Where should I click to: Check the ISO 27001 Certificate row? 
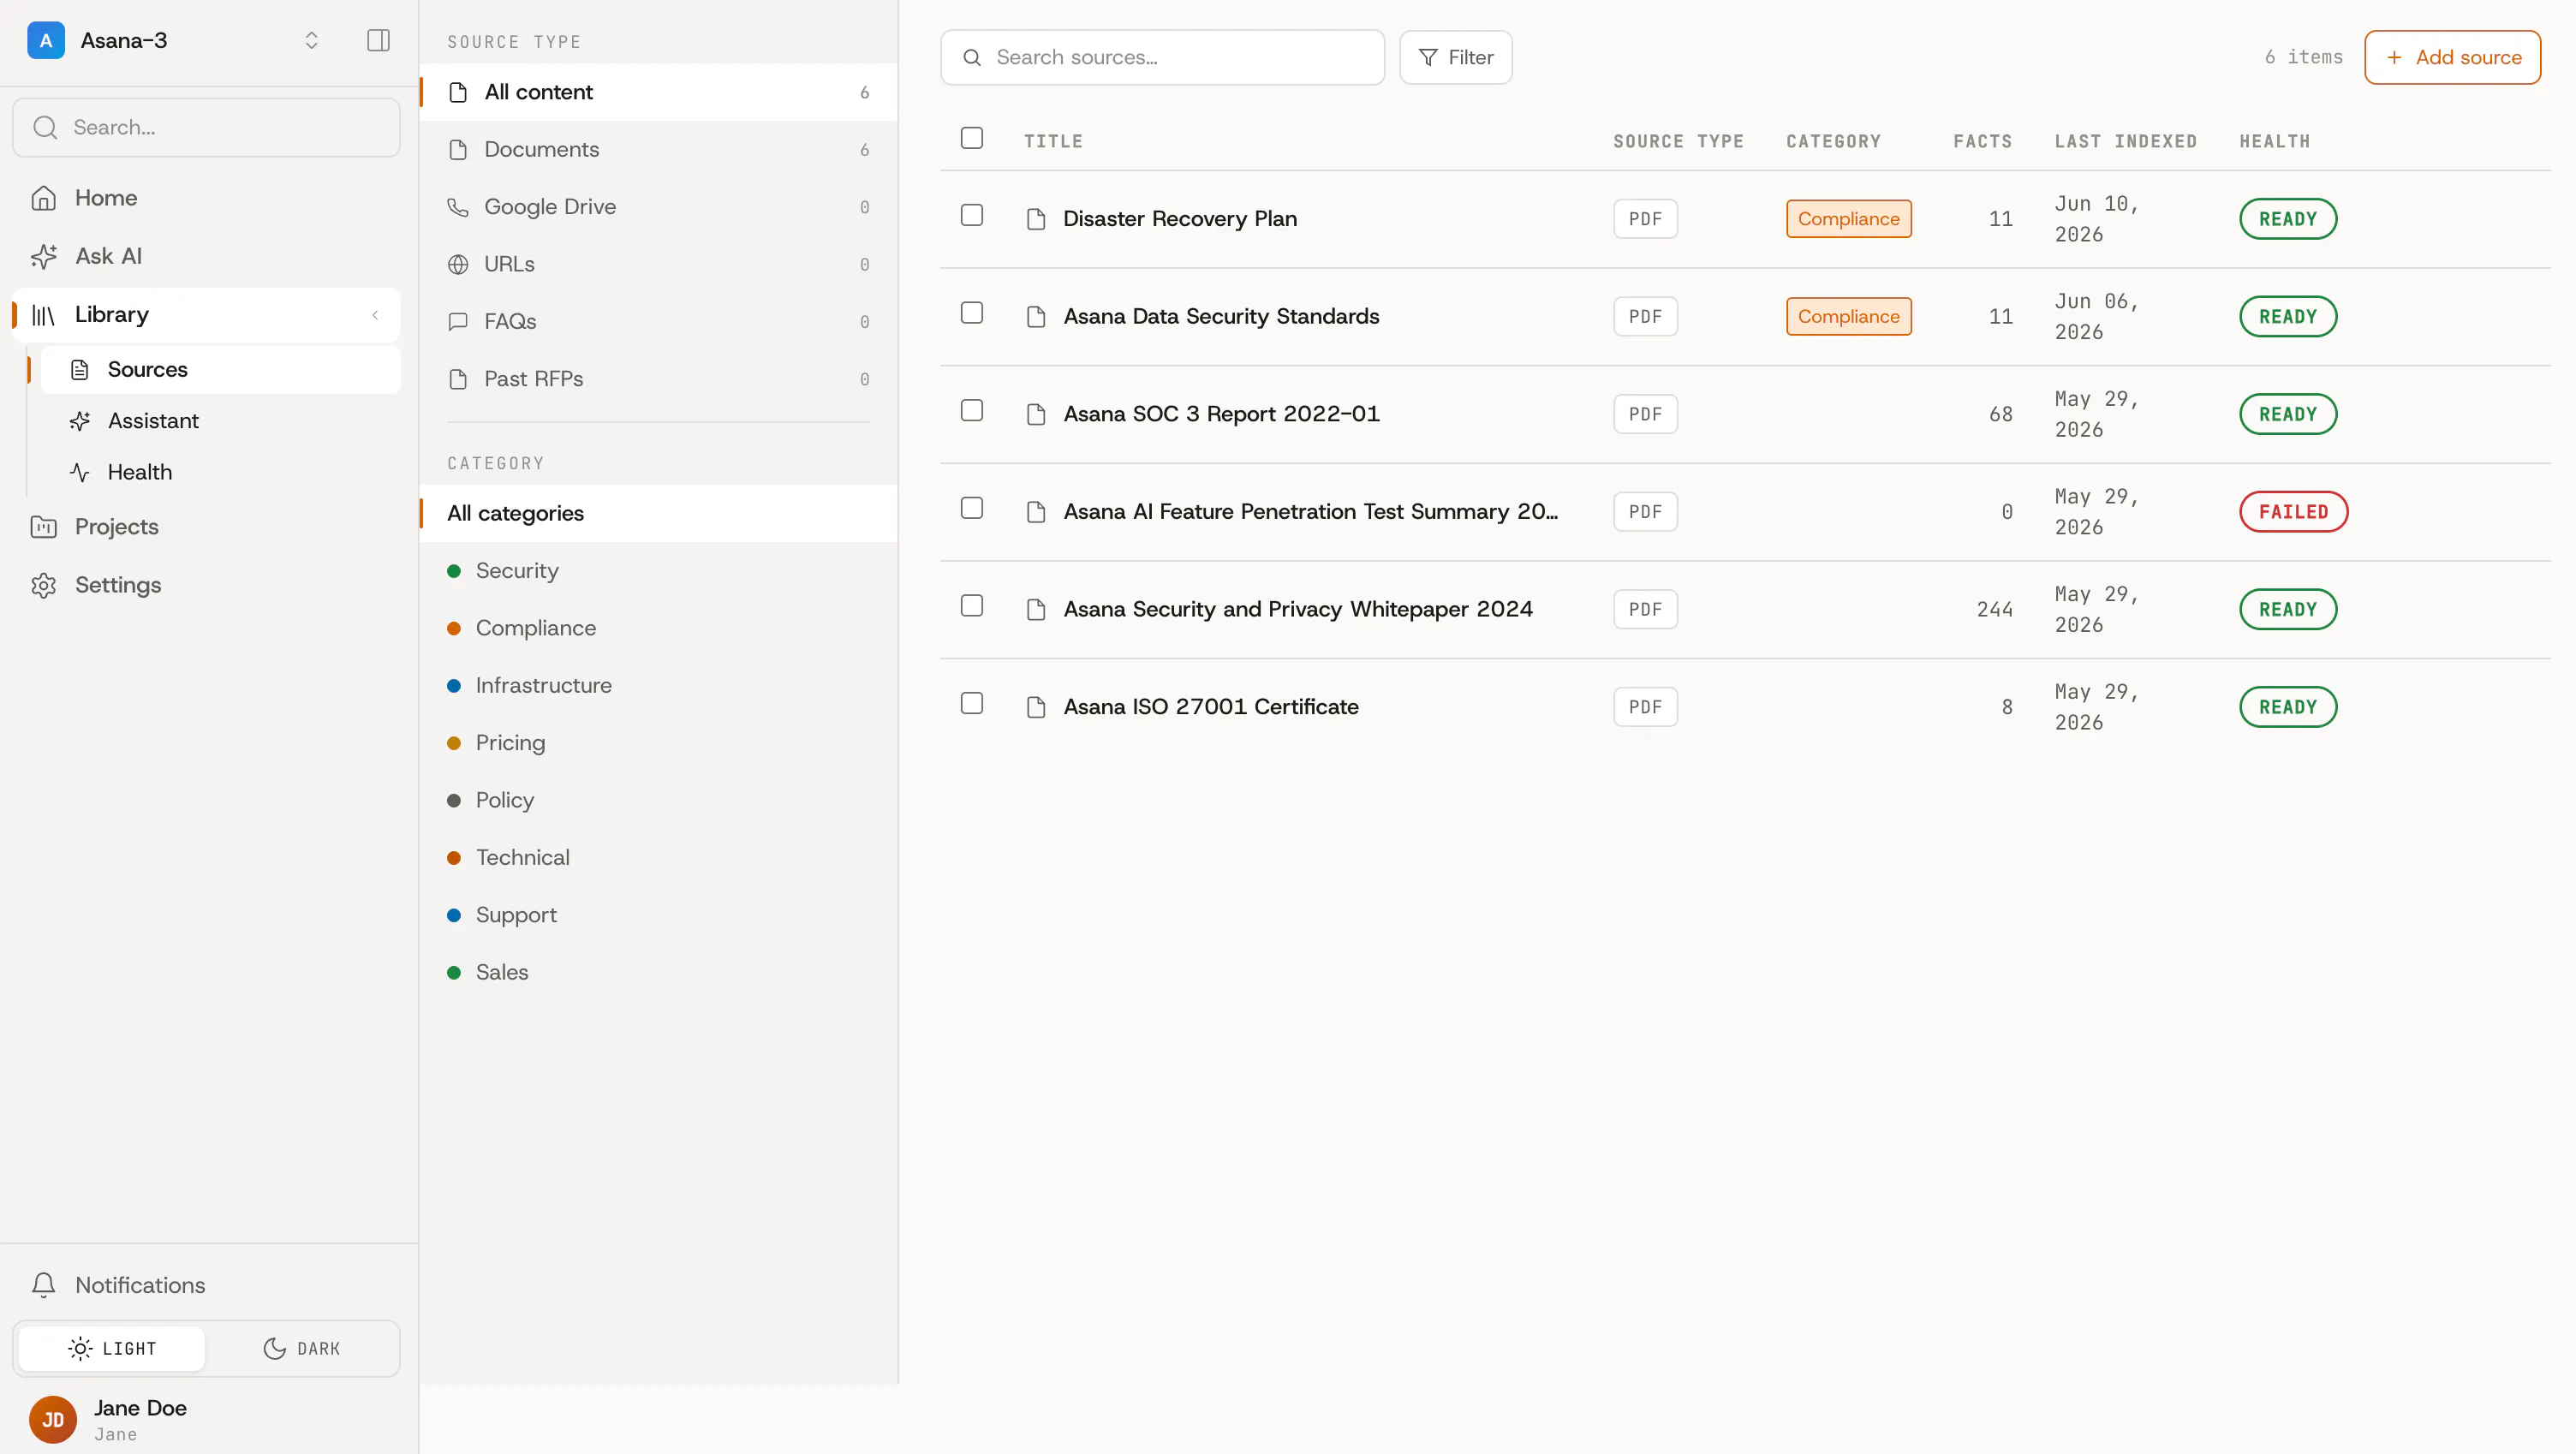(x=971, y=703)
